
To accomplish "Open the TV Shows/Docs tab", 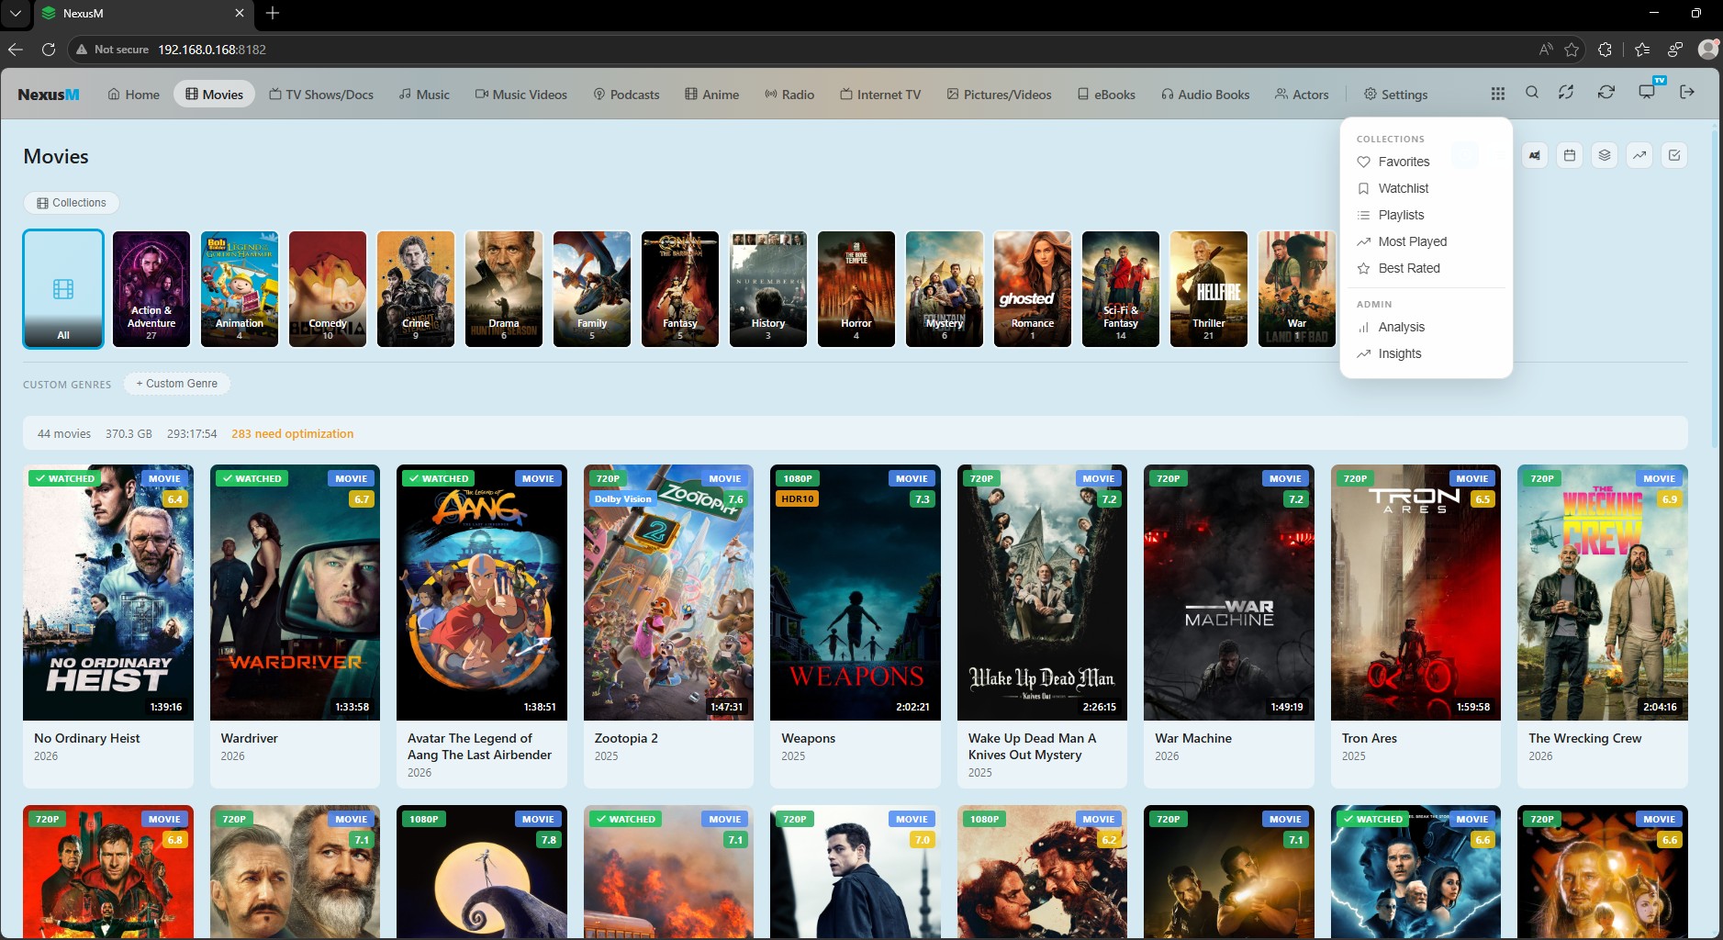I will (x=320, y=95).
